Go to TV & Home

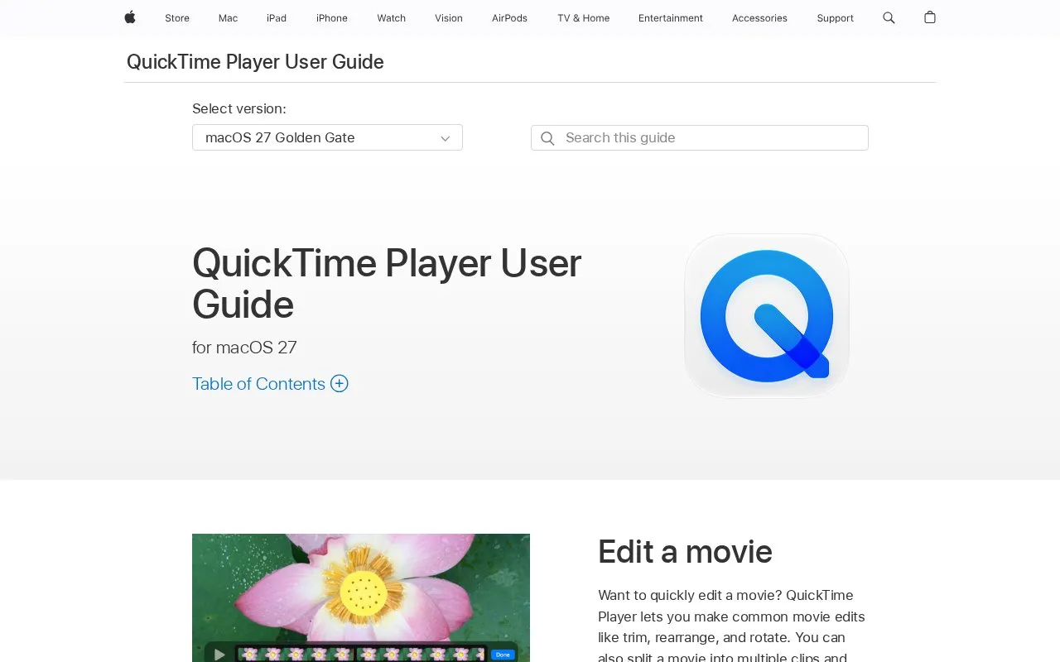click(x=584, y=18)
